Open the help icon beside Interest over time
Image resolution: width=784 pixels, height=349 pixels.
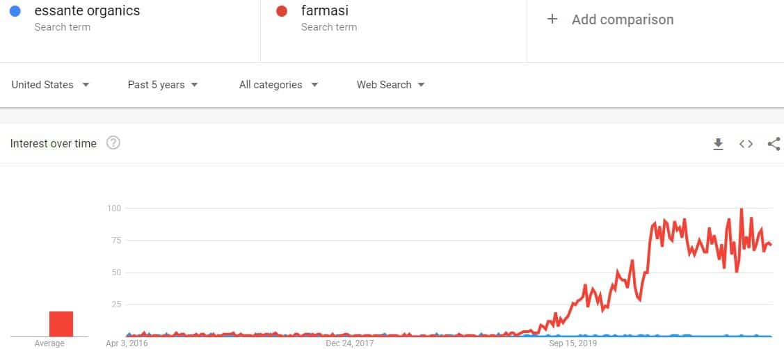pyautogui.click(x=113, y=143)
